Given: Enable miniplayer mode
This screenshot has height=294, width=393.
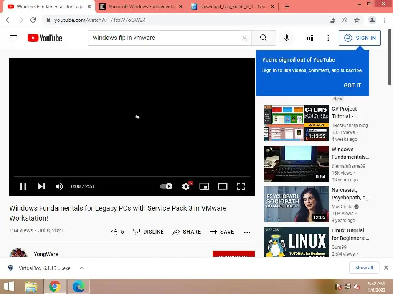Looking at the screenshot, I should click(204, 186).
